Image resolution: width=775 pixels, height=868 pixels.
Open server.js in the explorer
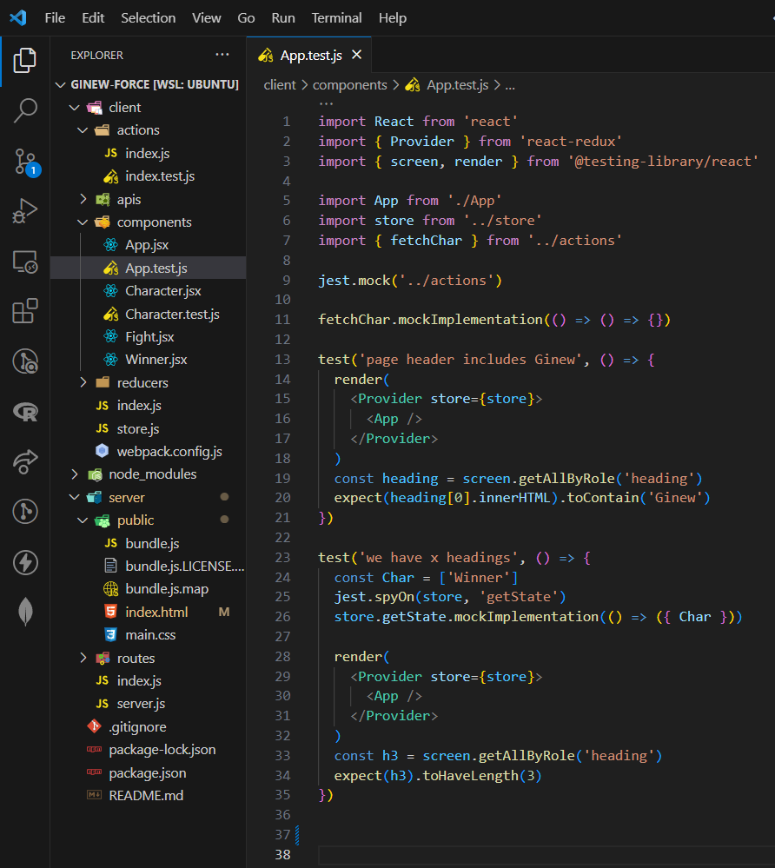pos(149,704)
